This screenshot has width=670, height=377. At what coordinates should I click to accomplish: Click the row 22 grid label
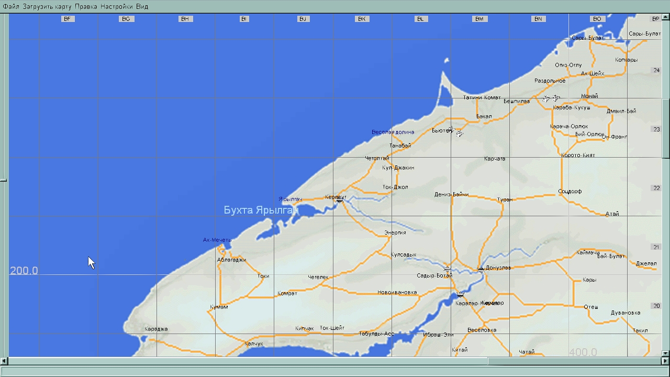[x=656, y=188]
